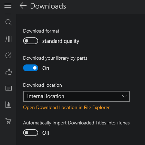Open the Library books icon in sidebar
This screenshot has width=145, height=145.
[9, 39]
